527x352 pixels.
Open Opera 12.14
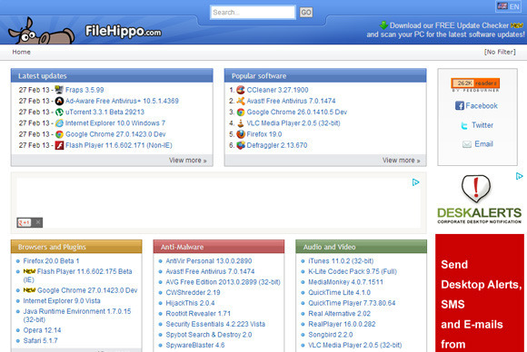click(42, 330)
